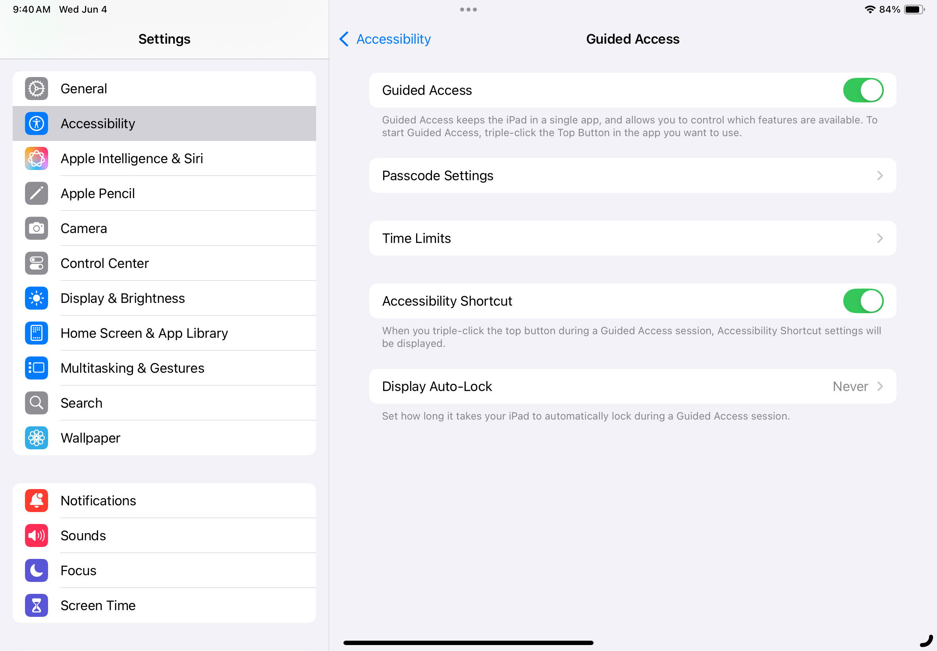Tap the Settings sidebar title
Screen dimensions: 937x651
coord(164,39)
